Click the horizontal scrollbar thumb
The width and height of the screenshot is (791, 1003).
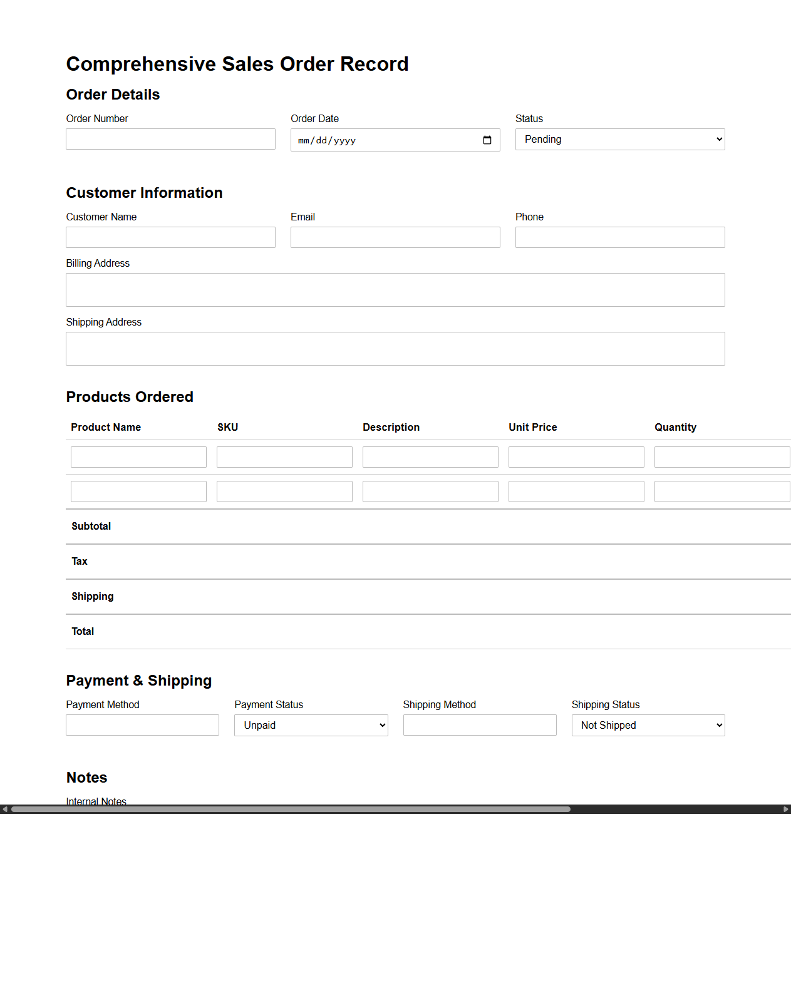291,809
